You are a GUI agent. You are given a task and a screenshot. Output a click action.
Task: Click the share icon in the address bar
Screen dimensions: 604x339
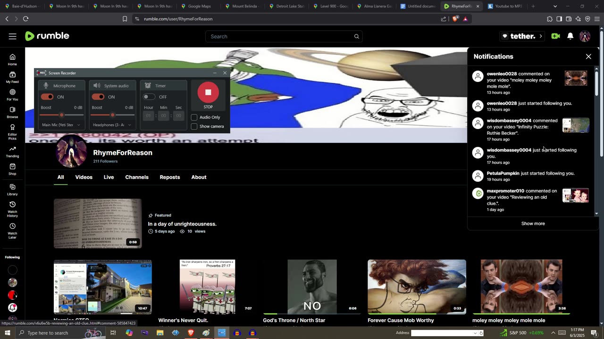444,19
